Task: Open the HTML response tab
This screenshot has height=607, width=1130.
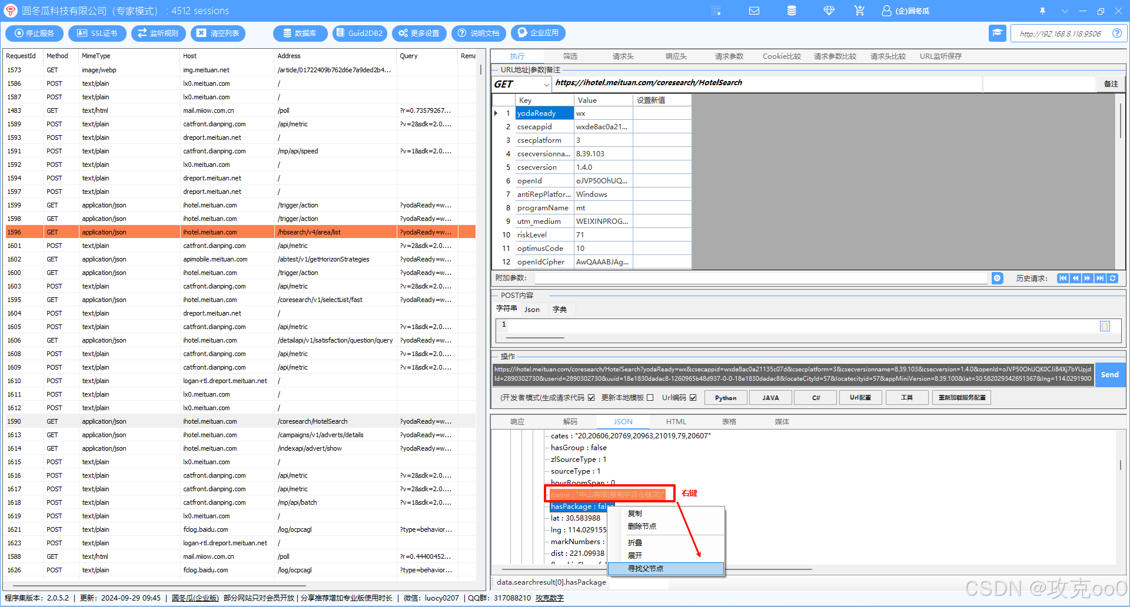Action: [676, 422]
